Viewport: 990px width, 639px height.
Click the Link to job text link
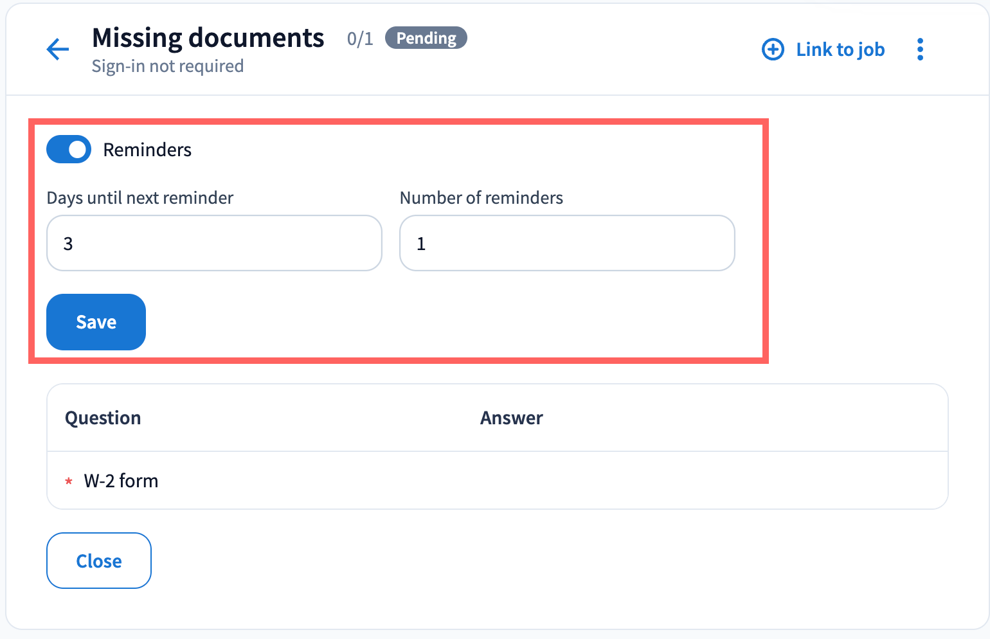tap(840, 50)
